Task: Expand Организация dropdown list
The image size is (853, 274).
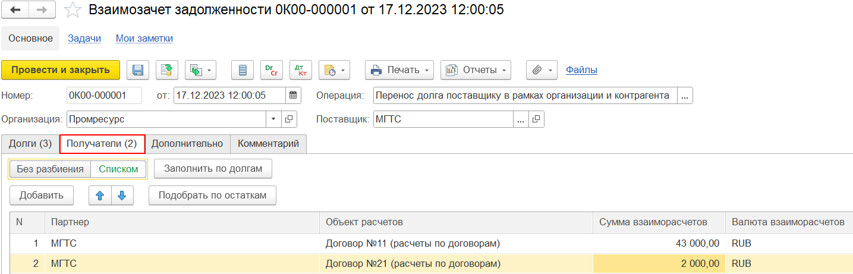Action: [273, 119]
